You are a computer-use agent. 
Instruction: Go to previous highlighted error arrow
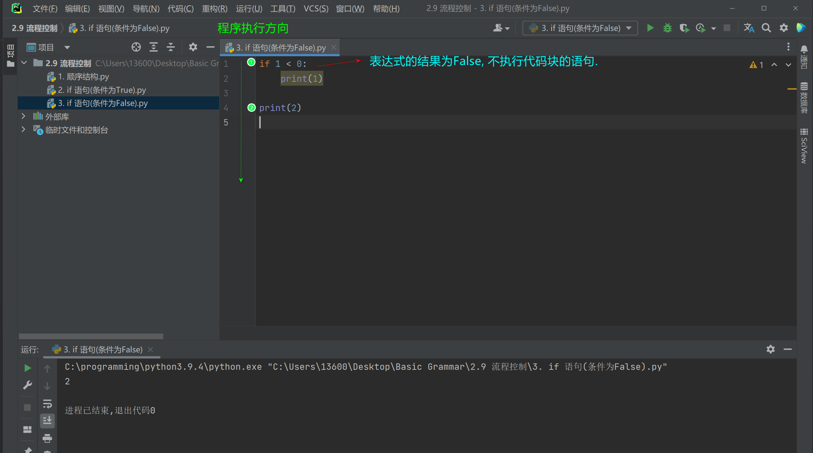click(x=774, y=65)
